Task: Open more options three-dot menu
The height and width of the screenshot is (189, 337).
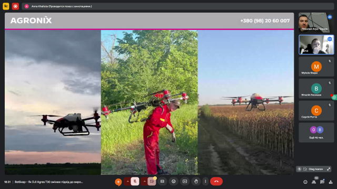Action: coord(205,182)
